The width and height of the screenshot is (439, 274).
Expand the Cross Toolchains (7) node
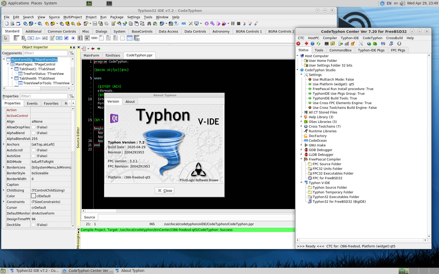point(301,126)
